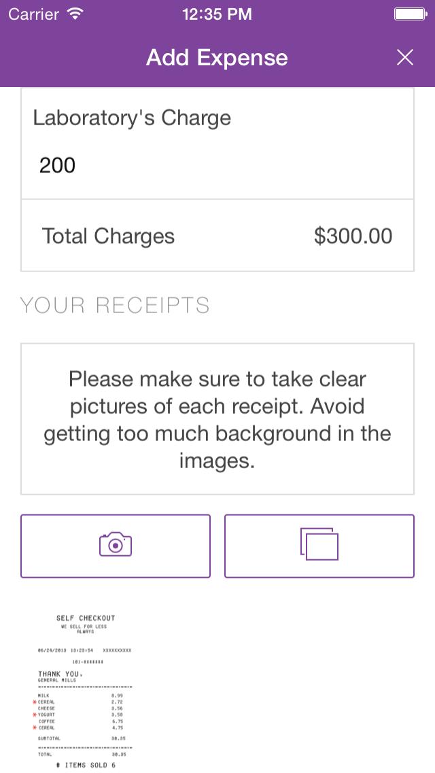This screenshot has width=435, height=773.
Task: Close the Add Expense screen
Action: click(x=405, y=58)
